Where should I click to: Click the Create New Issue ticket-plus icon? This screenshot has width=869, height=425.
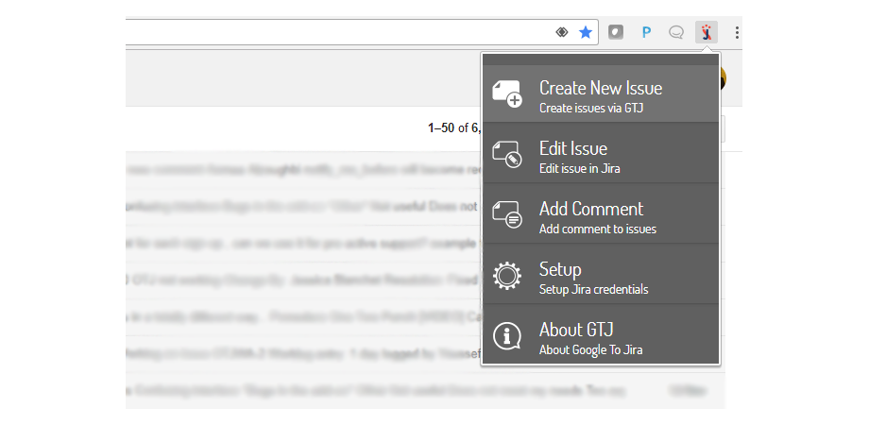(x=507, y=93)
